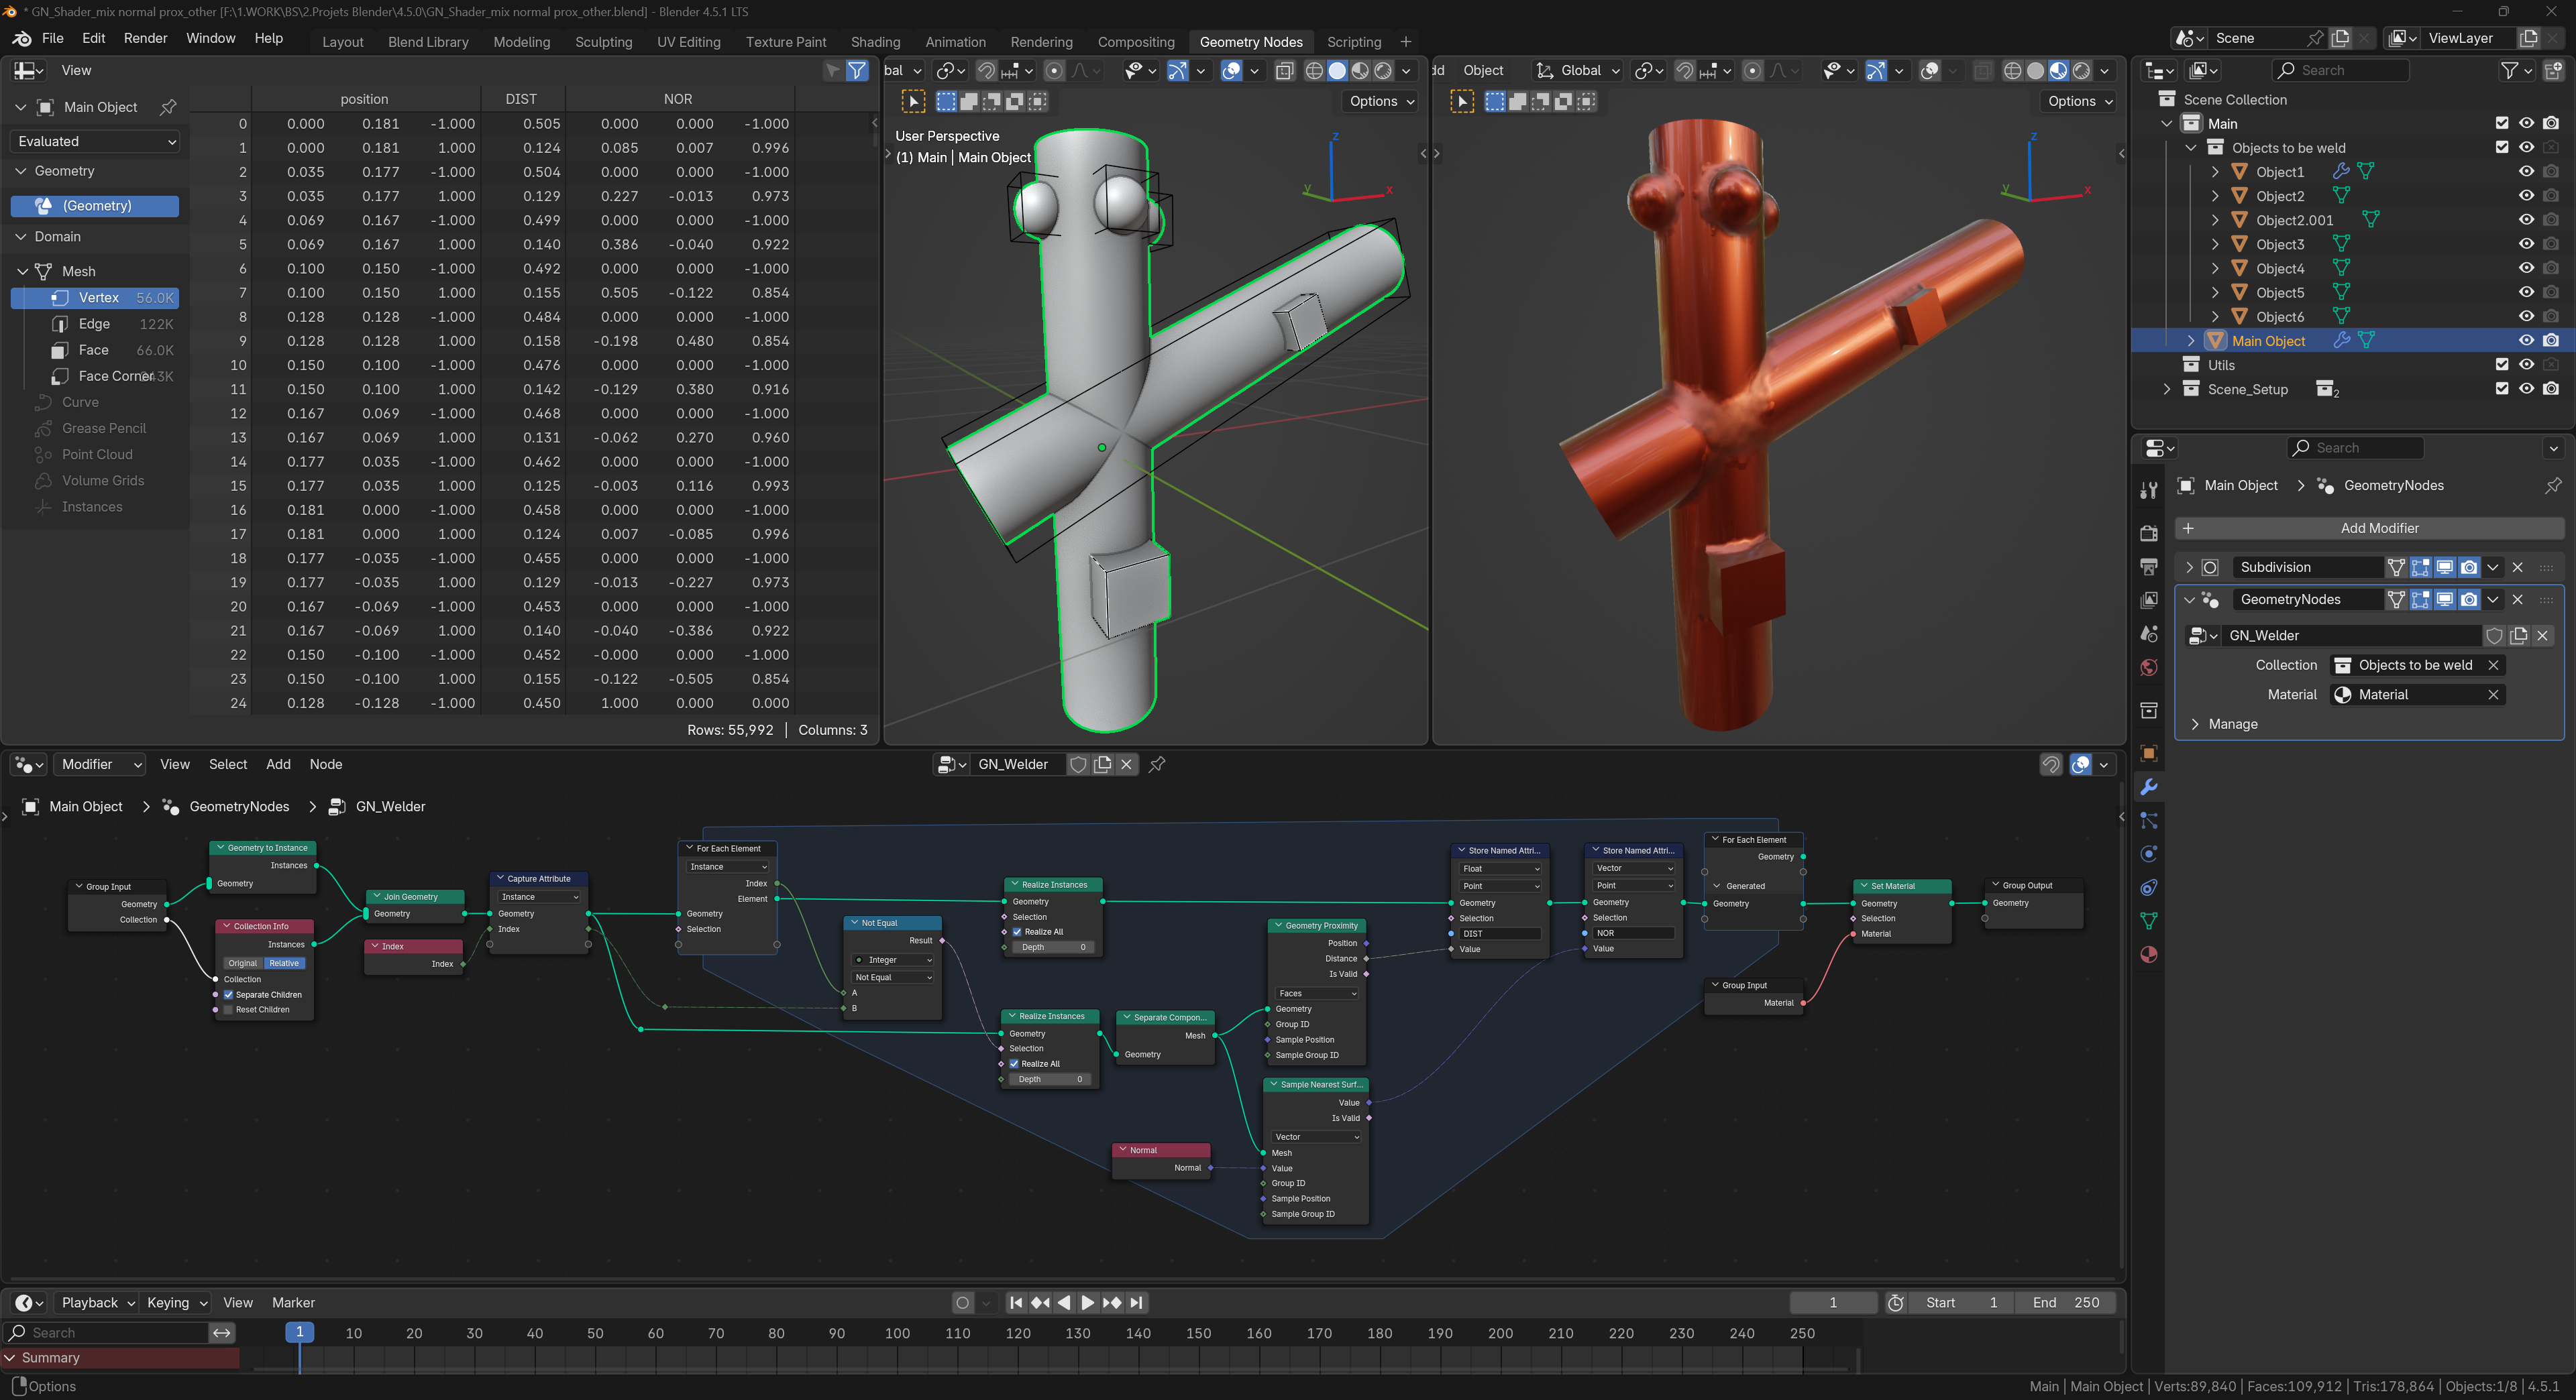Switch to the Shading workspace tab
This screenshot has width=2576, height=1400.
pos(875,41)
